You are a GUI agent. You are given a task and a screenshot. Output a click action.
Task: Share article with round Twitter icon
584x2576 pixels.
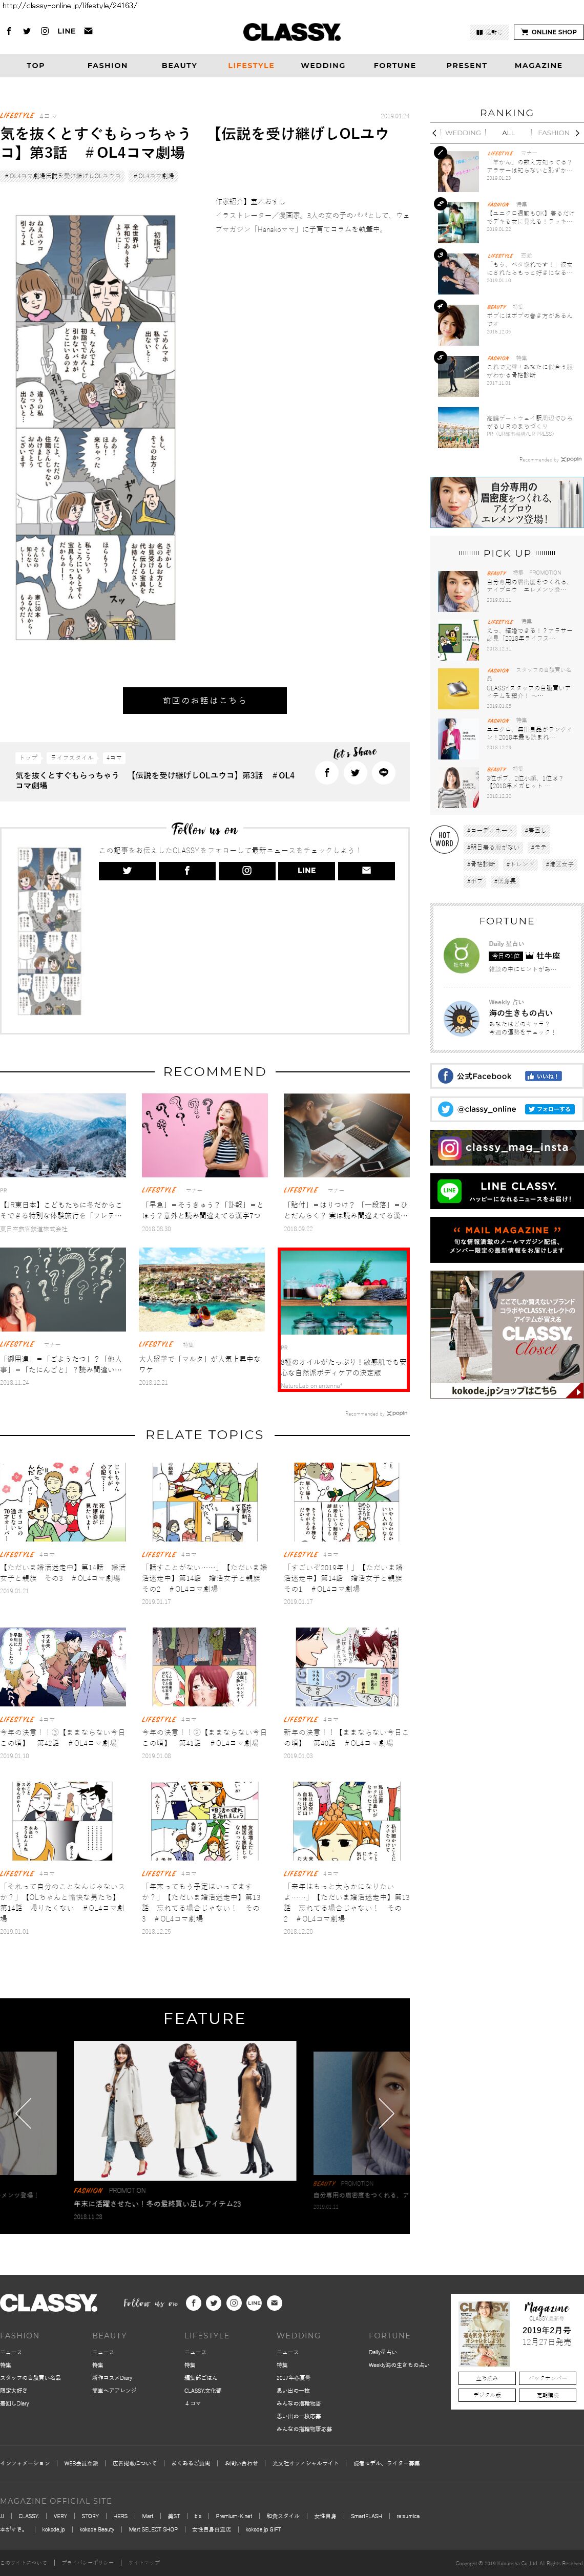(355, 772)
